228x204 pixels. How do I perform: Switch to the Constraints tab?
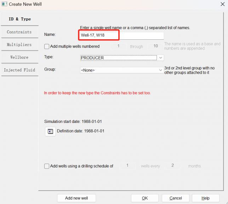(19, 32)
